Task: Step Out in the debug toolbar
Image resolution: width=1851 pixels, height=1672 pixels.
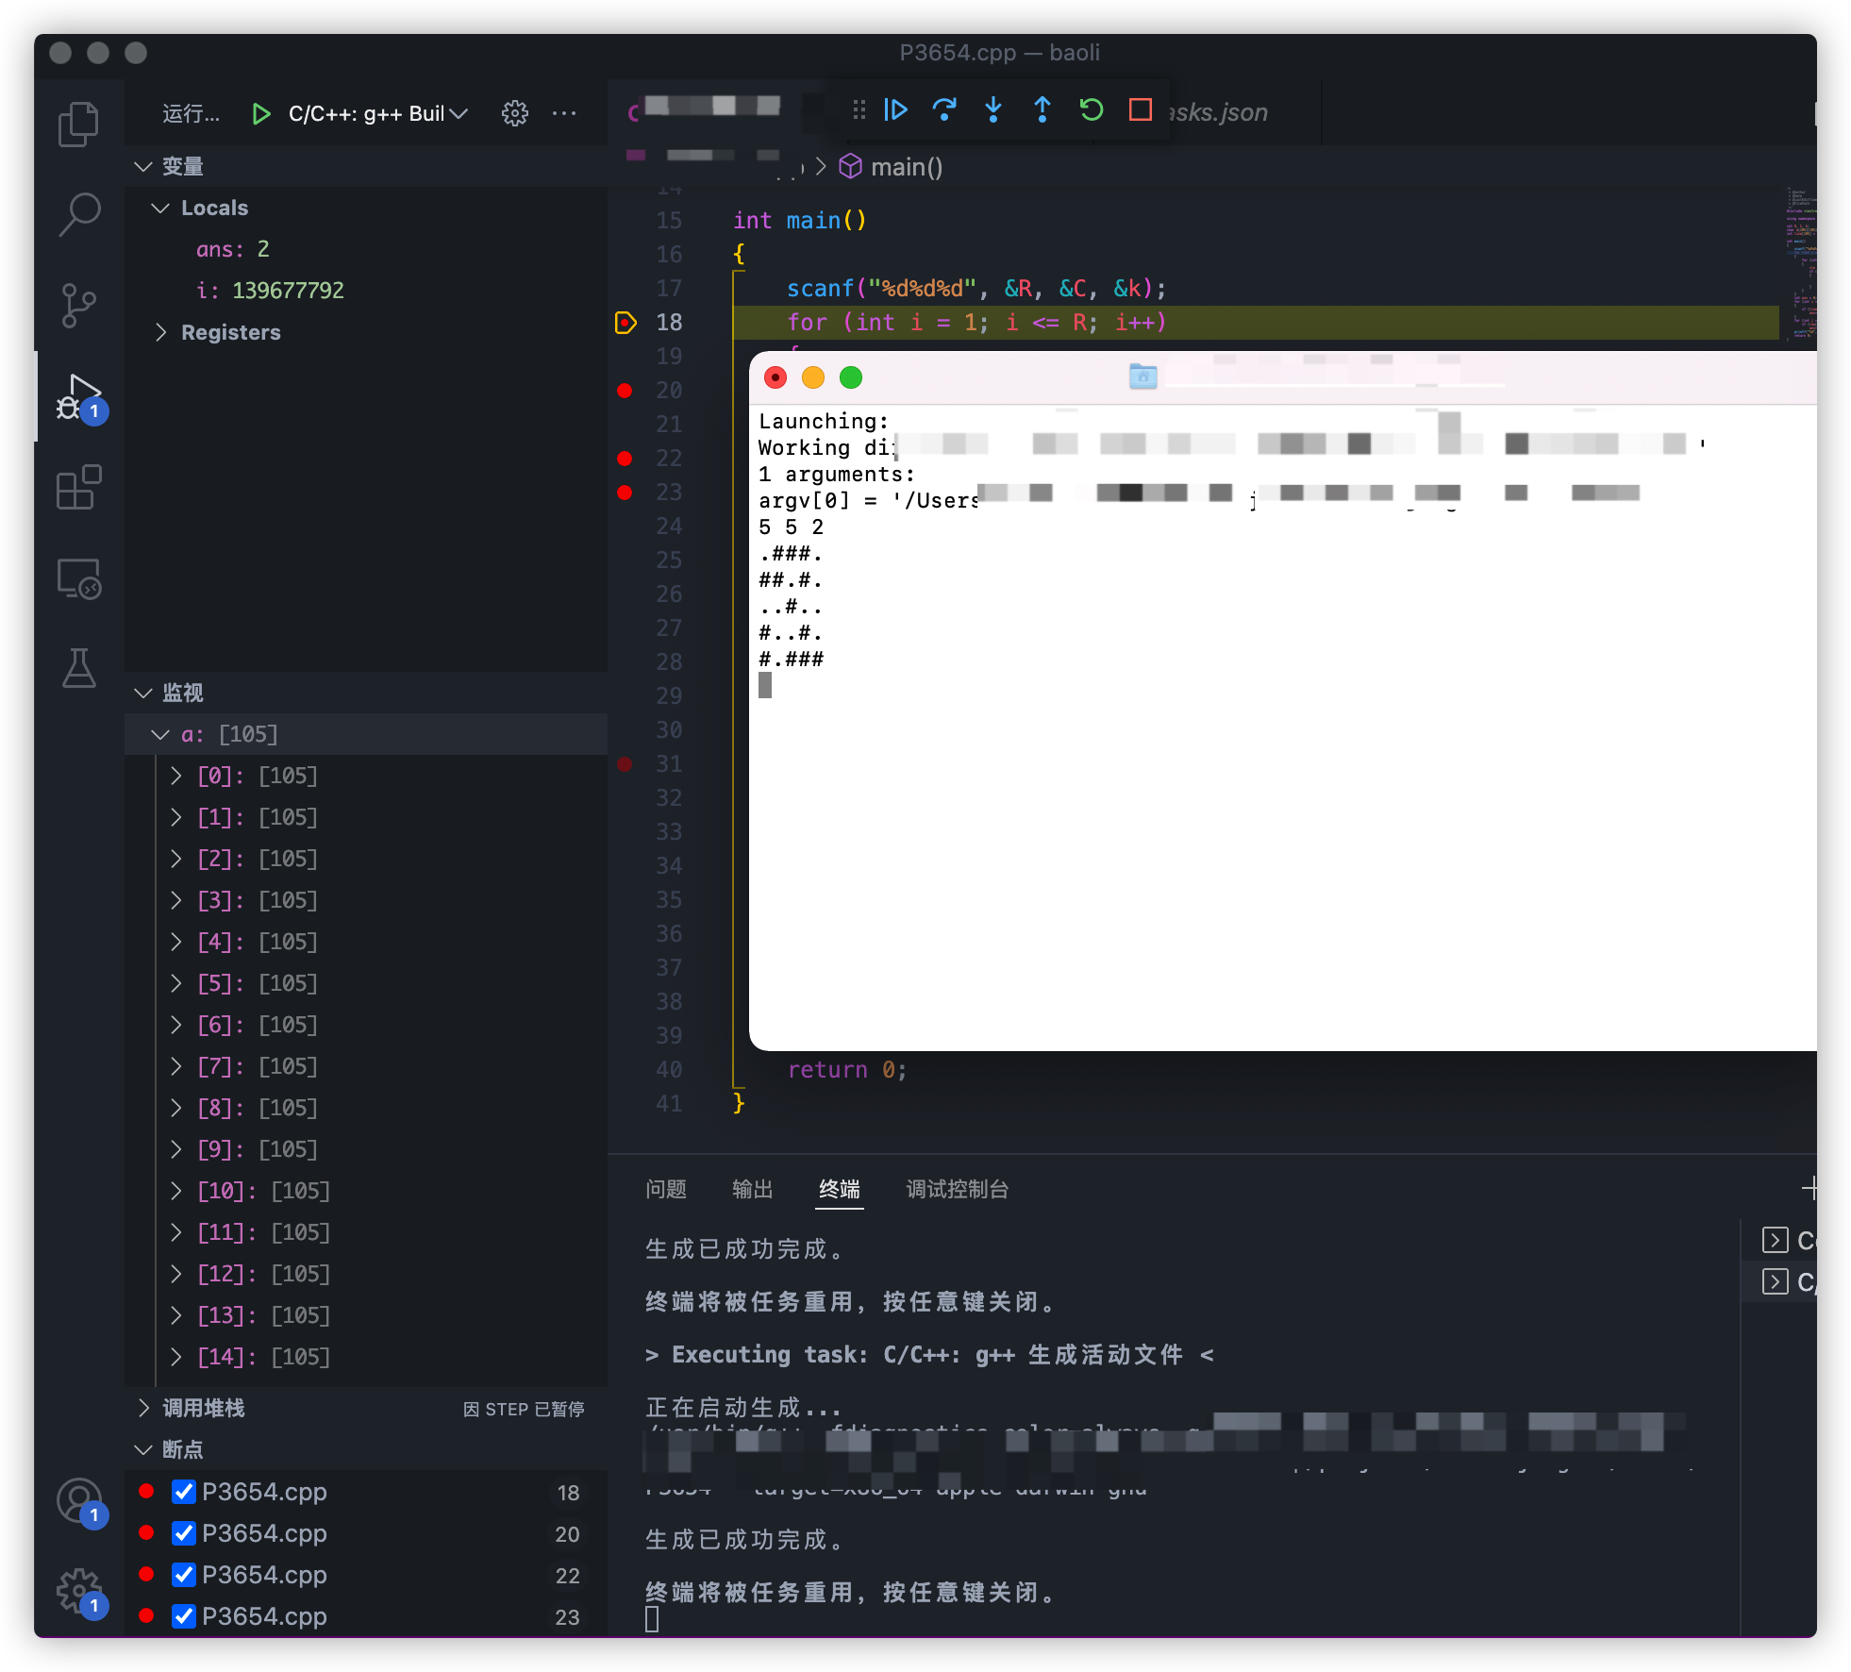Action: point(1042,110)
